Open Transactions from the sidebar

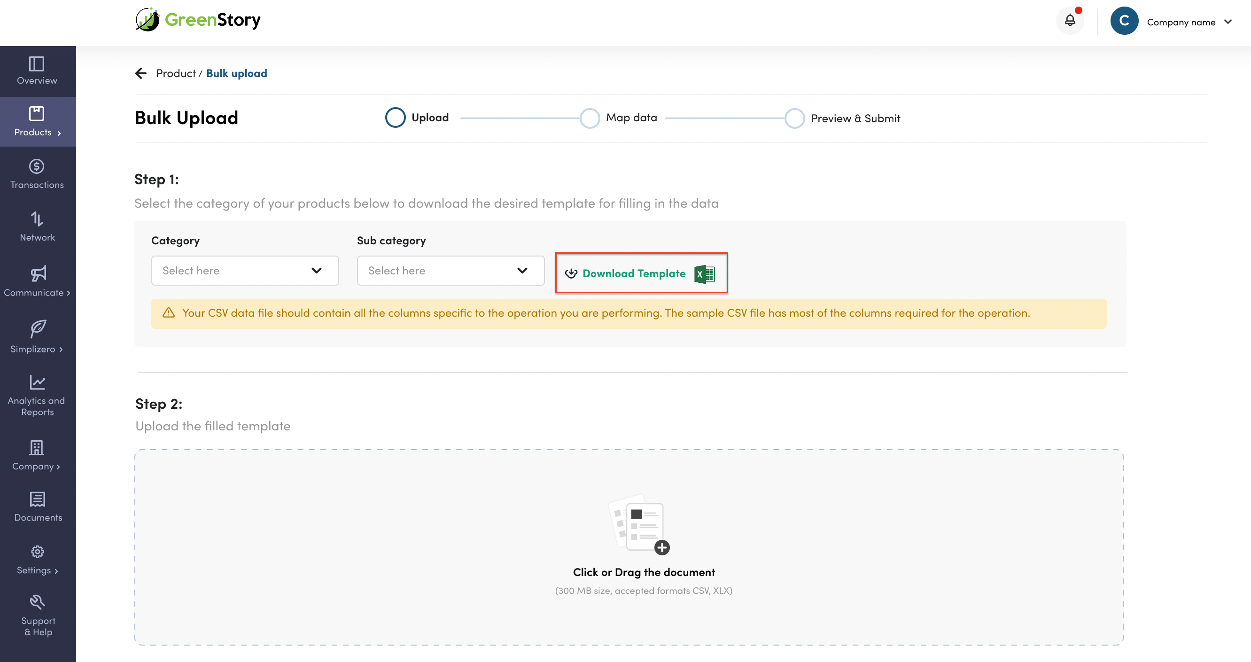click(37, 174)
